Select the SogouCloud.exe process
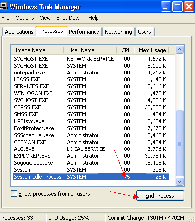This screenshot has height=222, width=195. pyautogui.click(x=91, y=163)
